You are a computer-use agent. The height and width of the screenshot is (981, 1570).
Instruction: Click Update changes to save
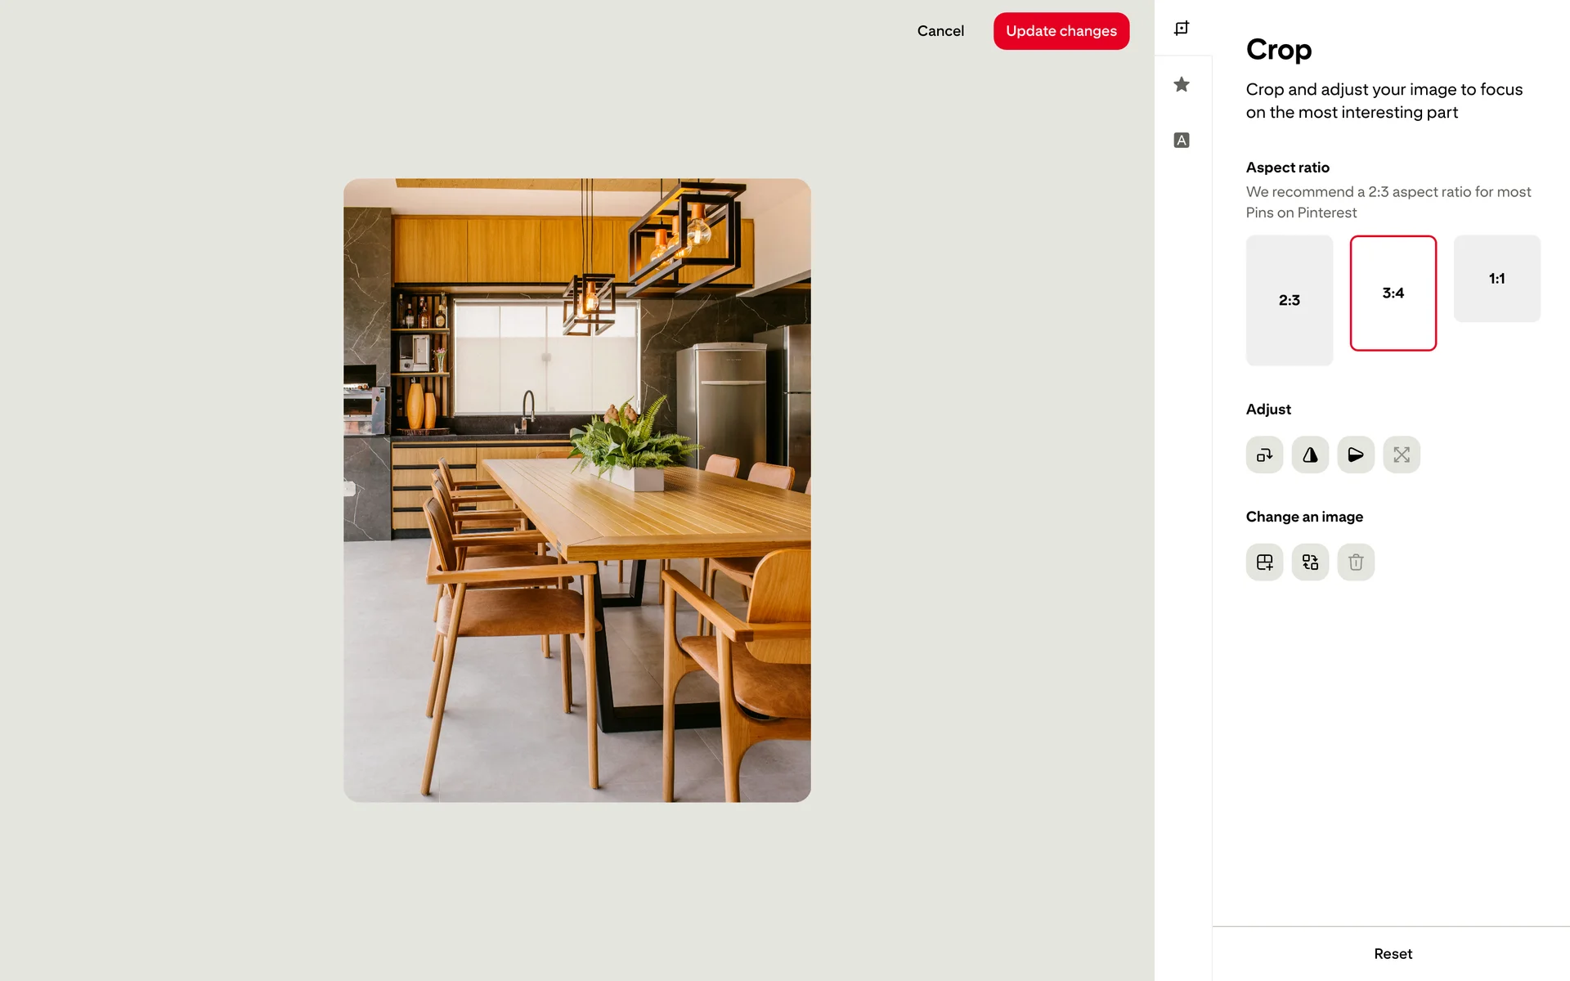[1061, 31]
